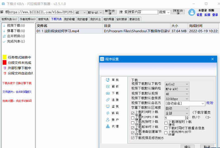The image size is (220, 148).
Task: Select 弹幕下载(0) queue in left panel
Action: coord(14,31)
